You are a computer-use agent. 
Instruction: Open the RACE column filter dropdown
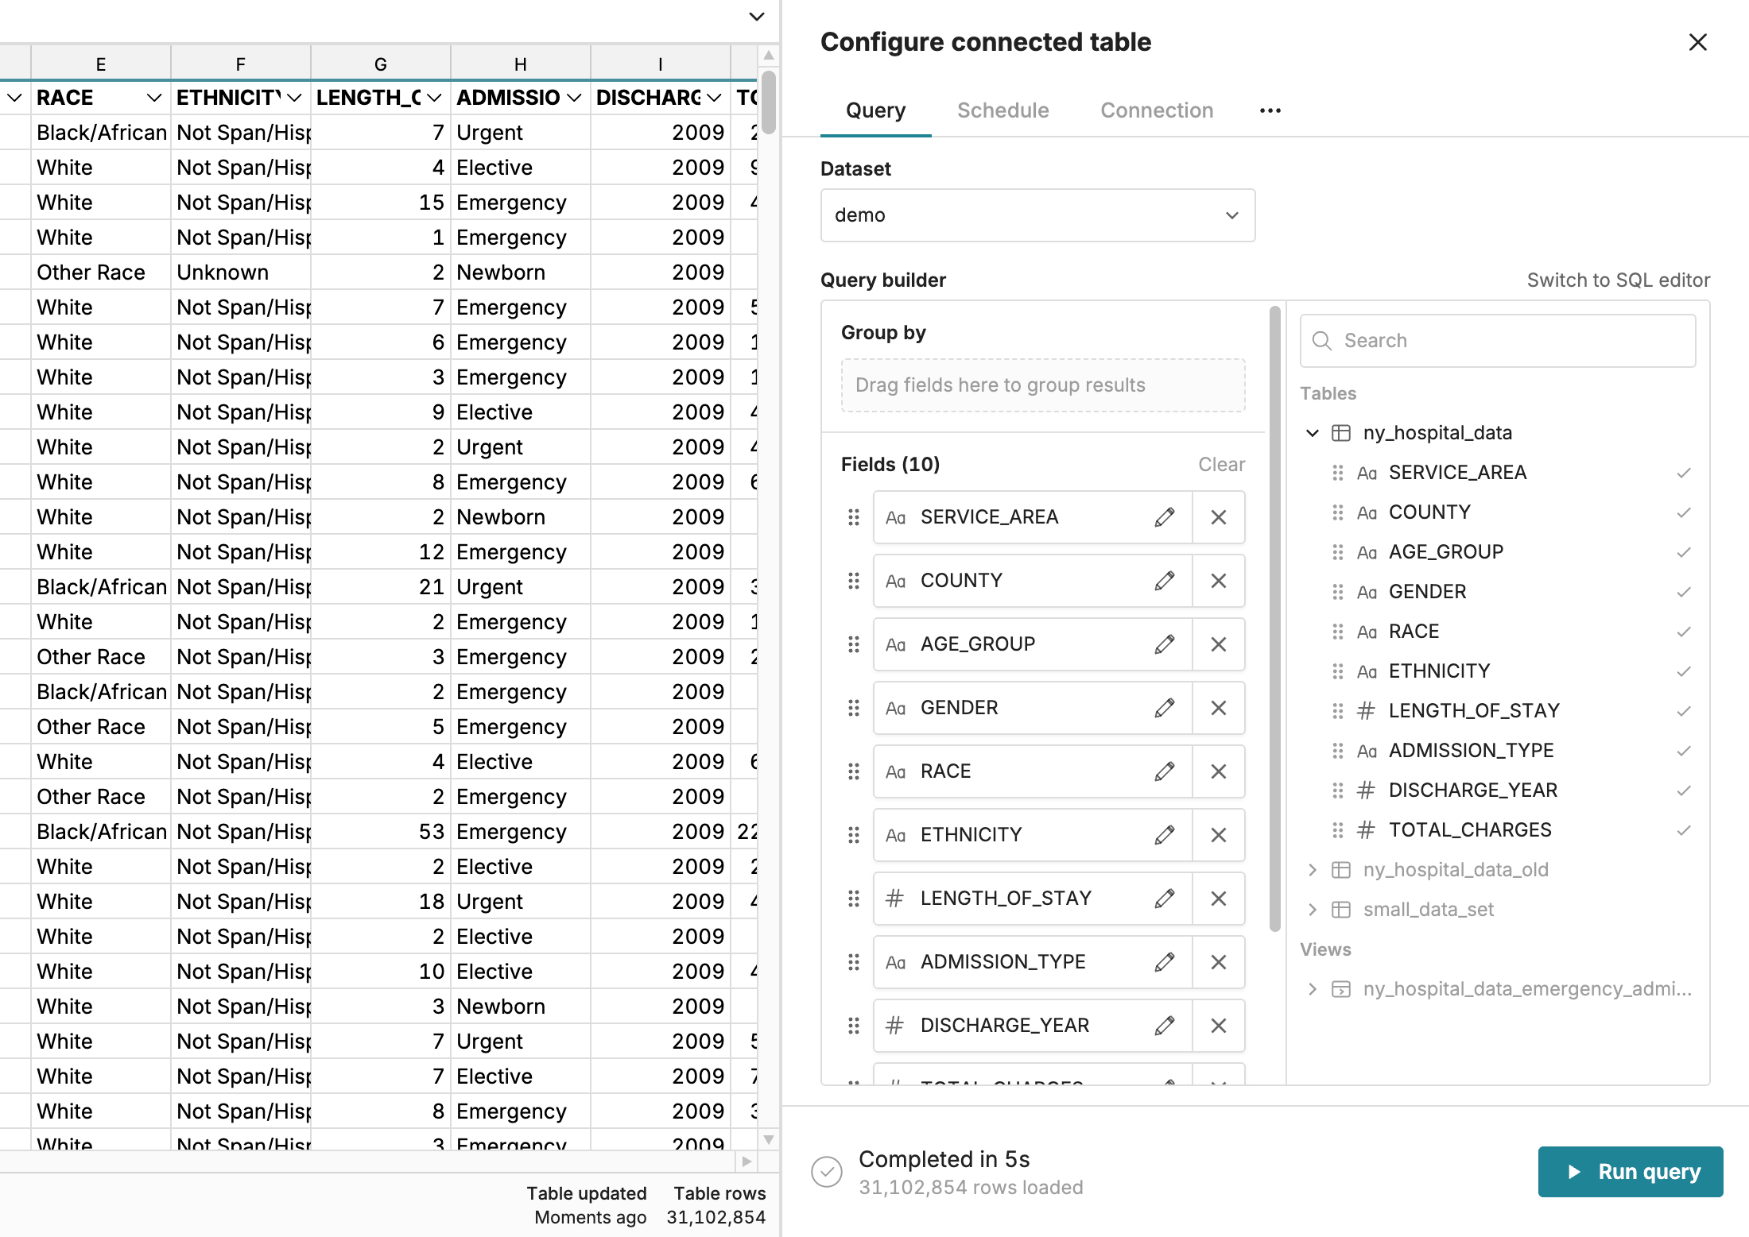coord(154,98)
